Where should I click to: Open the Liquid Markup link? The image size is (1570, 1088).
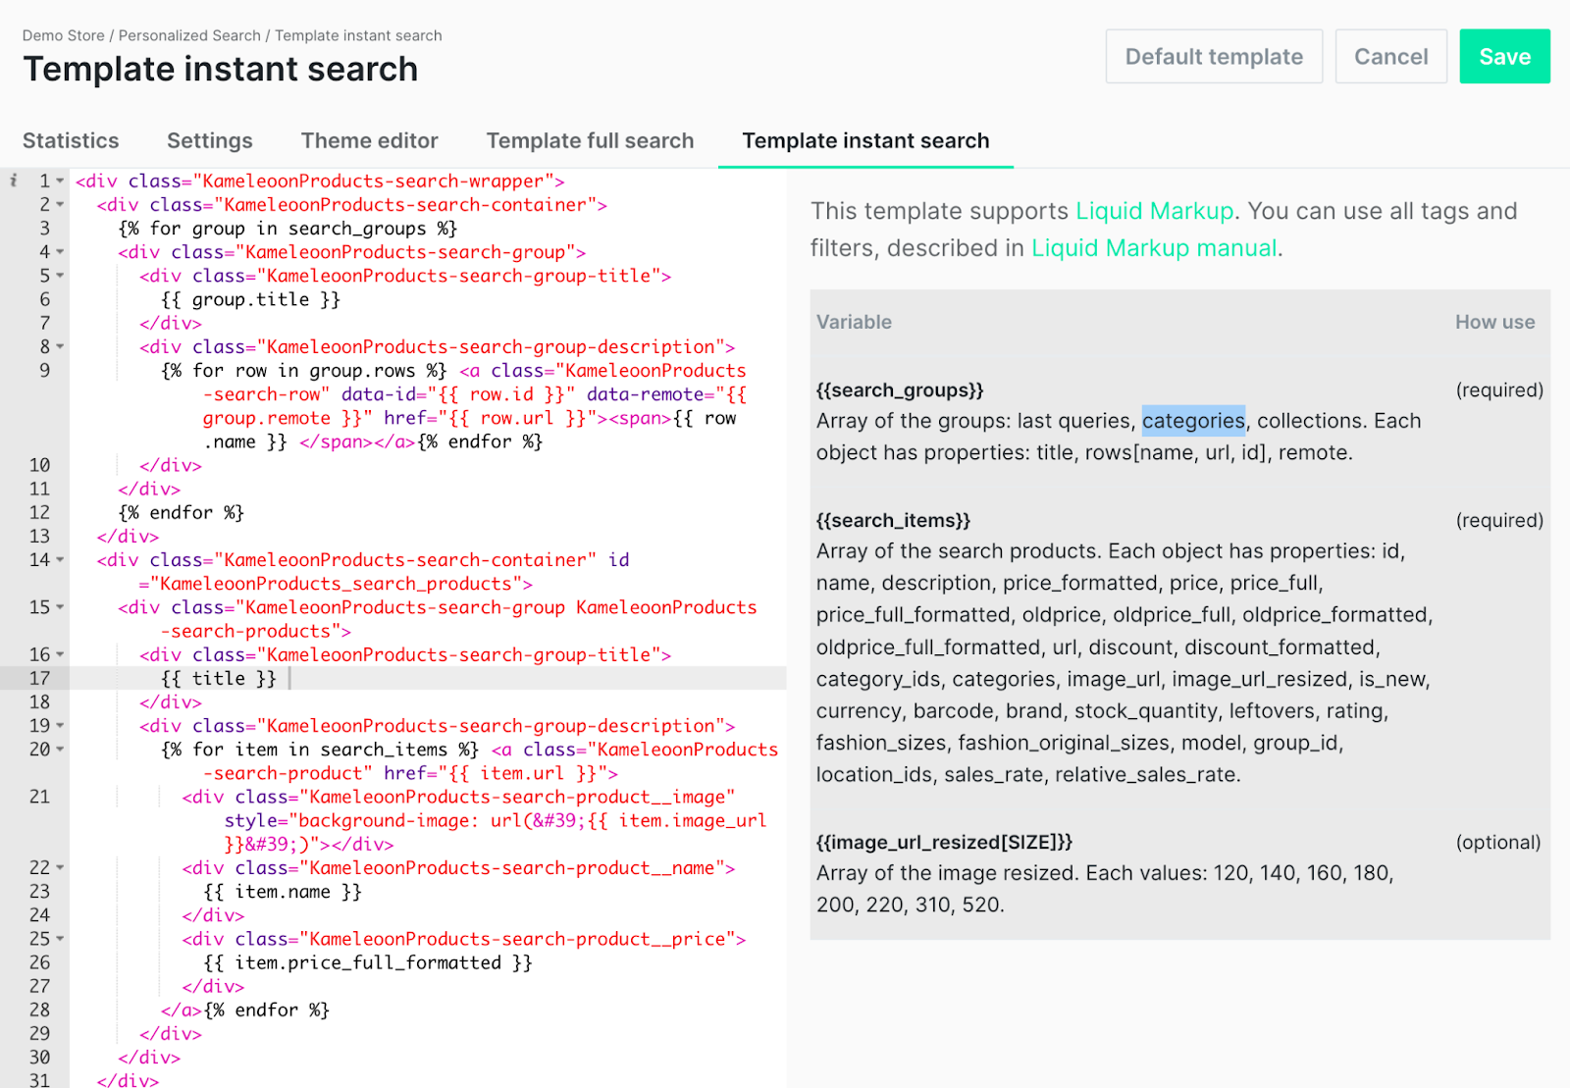click(x=1154, y=211)
